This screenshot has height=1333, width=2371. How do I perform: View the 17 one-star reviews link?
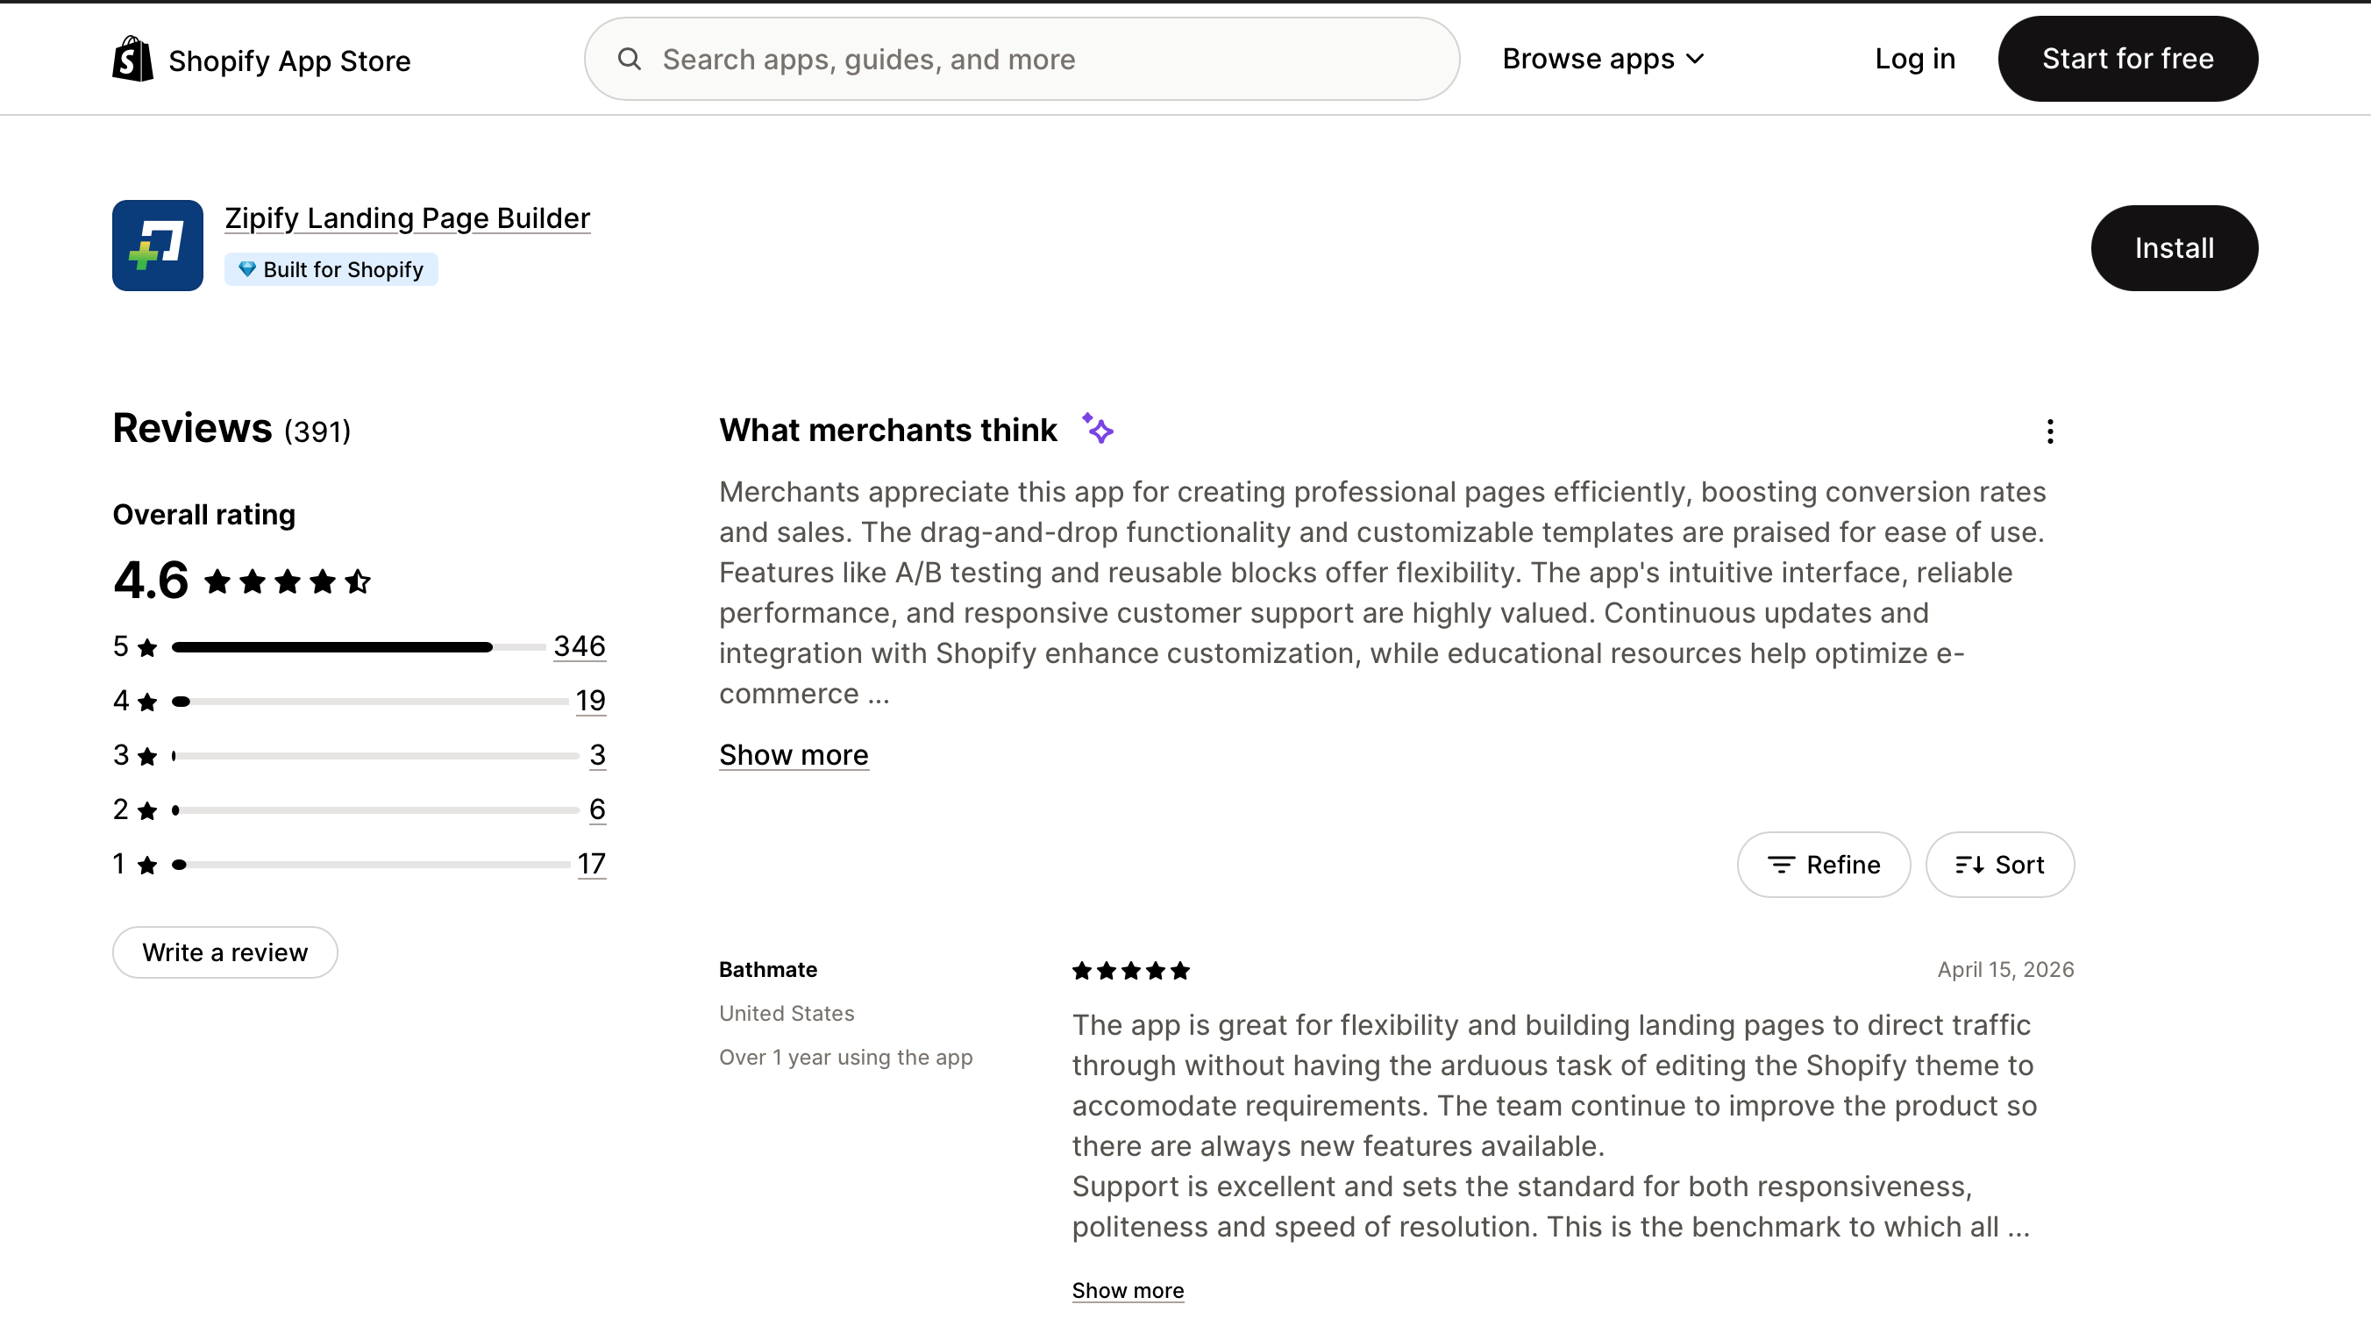pyautogui.click(x=591, y=864)
